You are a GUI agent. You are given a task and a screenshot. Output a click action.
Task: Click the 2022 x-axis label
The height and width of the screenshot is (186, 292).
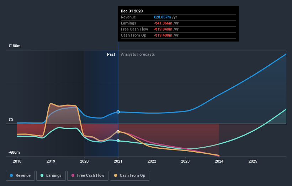pos(152,161)
